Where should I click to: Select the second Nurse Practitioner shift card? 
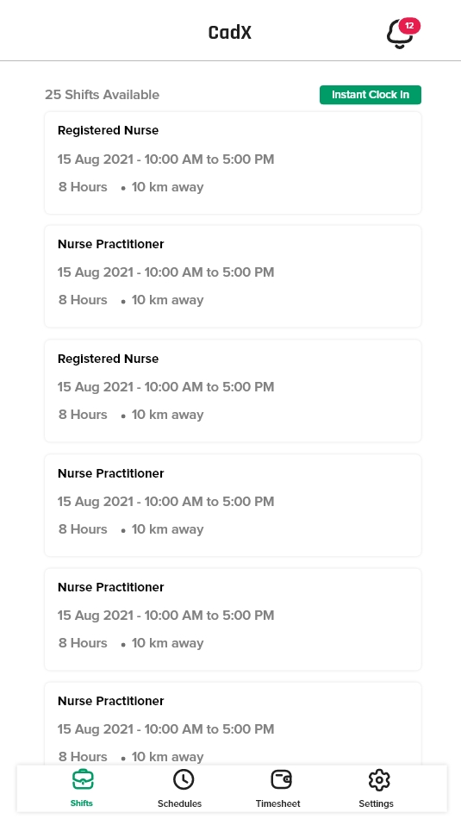tap(233, 505)
